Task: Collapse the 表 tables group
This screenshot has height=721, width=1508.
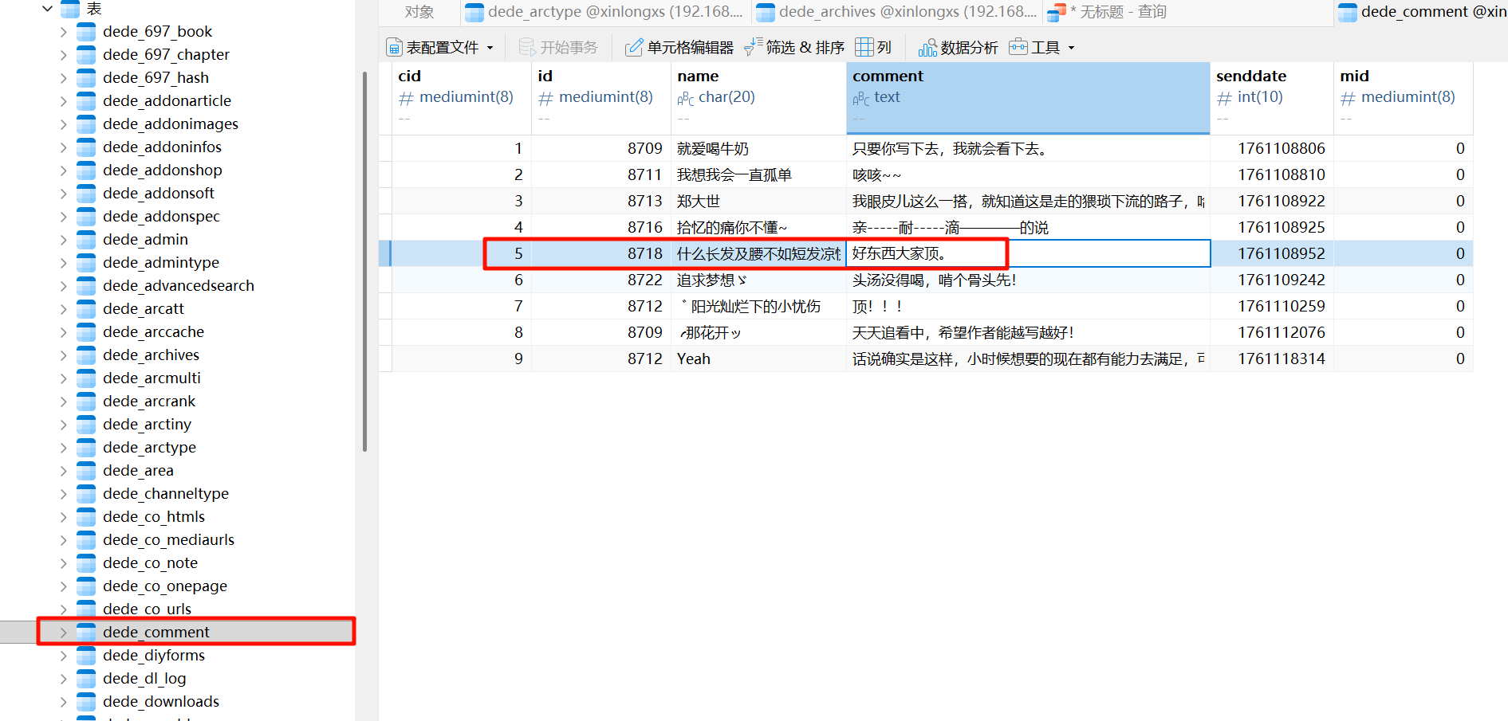Action: 47,9
